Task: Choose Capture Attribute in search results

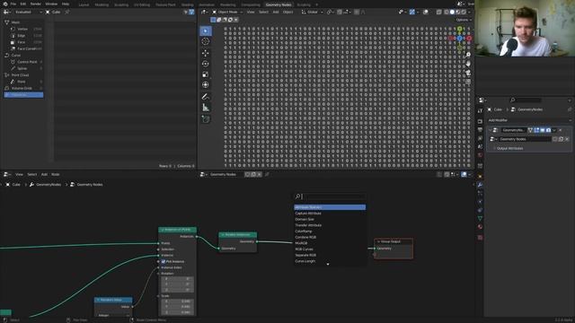Action: (x=330, y=214)
